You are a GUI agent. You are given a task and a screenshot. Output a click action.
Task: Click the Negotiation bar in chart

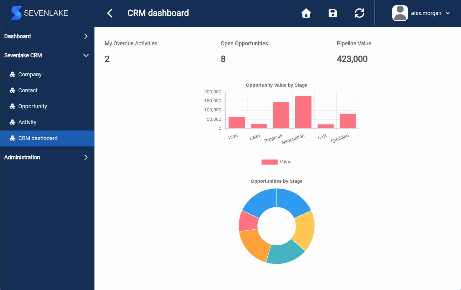pos(303,112)
